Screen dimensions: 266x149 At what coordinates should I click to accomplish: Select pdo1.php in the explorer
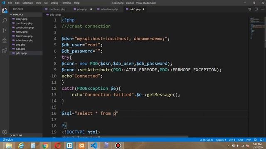pyautogui.click(x=25, y=53)
